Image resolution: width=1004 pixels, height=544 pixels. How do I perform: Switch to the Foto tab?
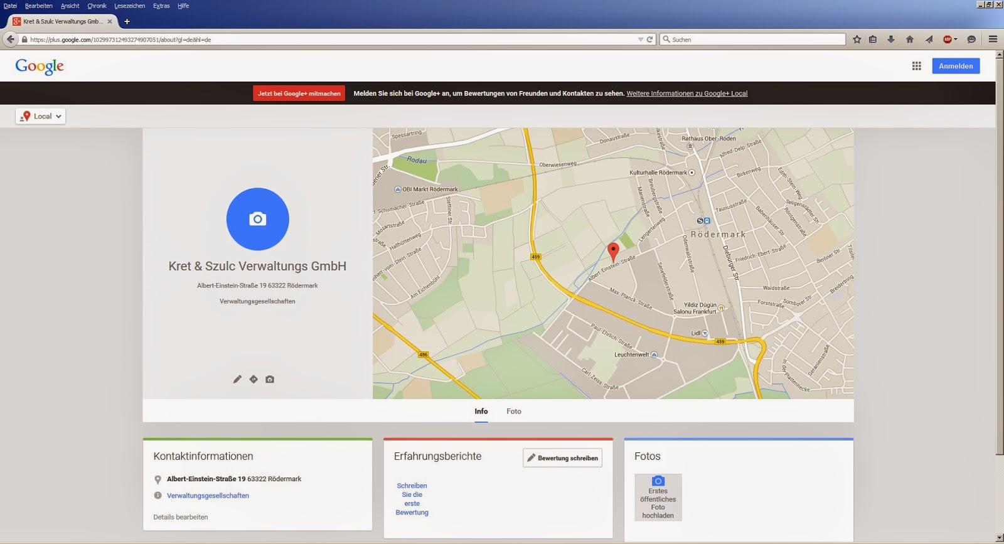(x=514, y=411)
